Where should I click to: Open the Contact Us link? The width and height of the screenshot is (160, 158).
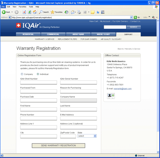pos(135,21)
